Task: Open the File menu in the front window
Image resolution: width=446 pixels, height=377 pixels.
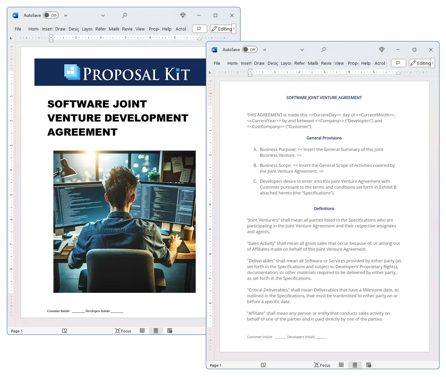Action: [217, 63]
